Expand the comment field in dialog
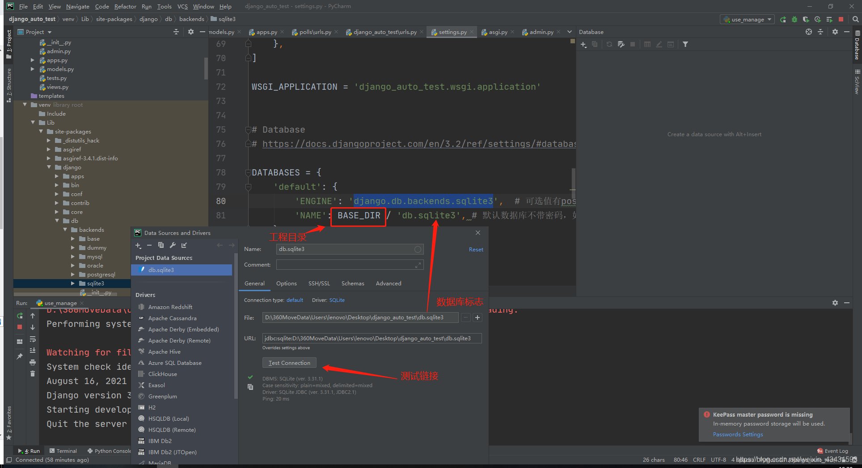Screen dimensions: 862x468 tap(418, 265)
